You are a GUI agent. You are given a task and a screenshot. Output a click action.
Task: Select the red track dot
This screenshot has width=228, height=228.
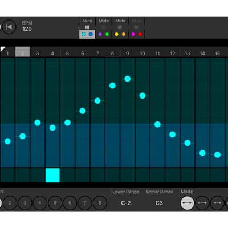coord(140,34)
